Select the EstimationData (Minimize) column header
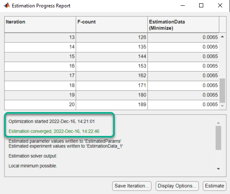 coord(183,25)
